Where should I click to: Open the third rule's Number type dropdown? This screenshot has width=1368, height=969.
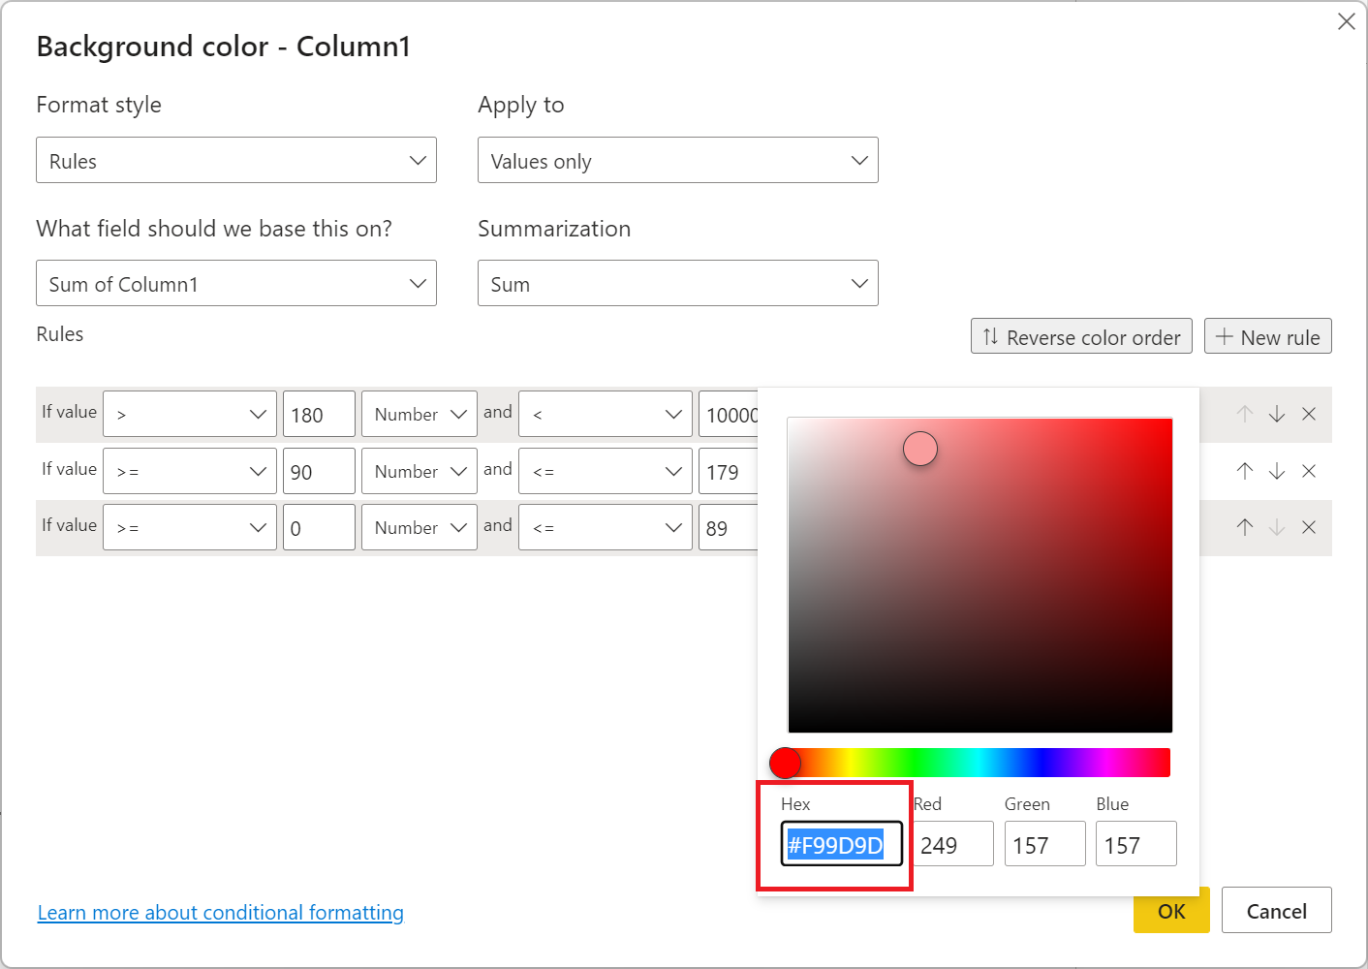[420, 527]
